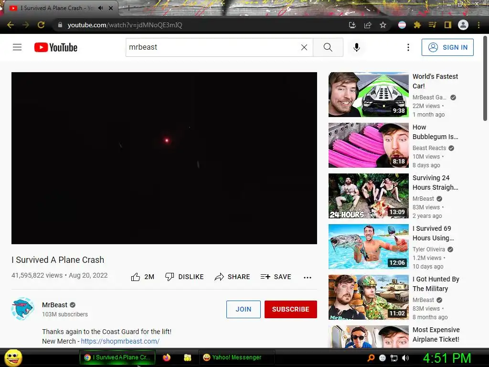Open YouTube settings three-dot menu
The height and width of the screenshot is (367, 489).
(408, 47)
